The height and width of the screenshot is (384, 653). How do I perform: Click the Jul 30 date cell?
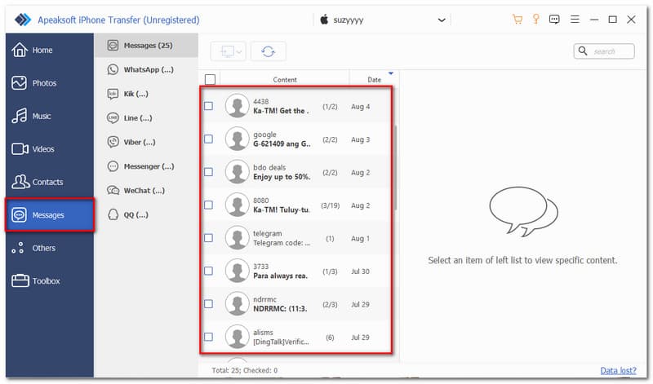pos(360,271)
